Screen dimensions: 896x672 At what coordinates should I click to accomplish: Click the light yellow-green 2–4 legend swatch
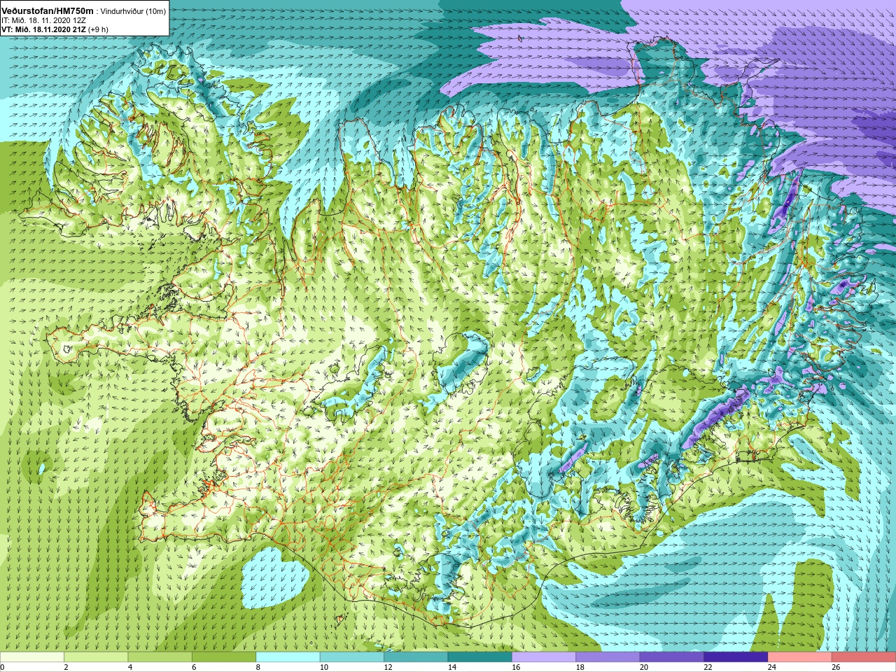(96, 657)
